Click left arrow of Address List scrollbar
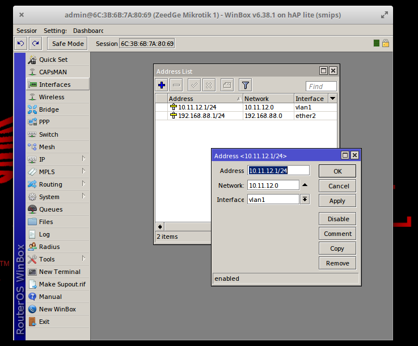This screenshot has width=418, height=346. coord(160,227)
